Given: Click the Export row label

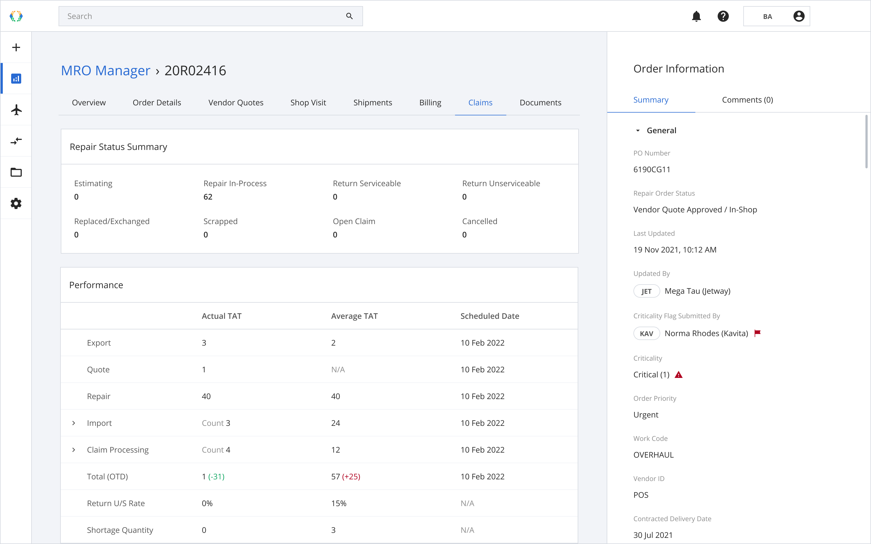Looking at the screenshot, I should click(99, 343).
